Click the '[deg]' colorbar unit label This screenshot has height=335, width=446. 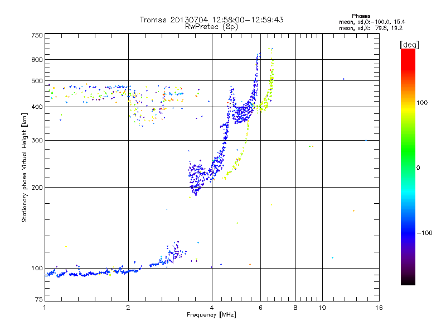(x=409, y=45)
